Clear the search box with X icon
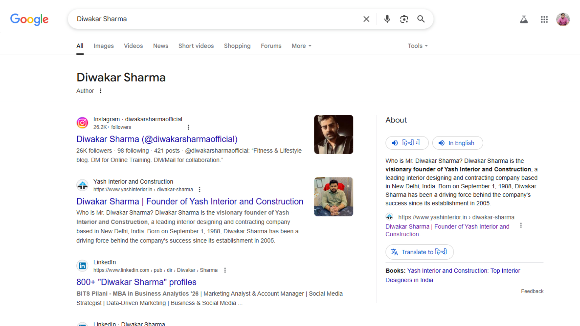This screenshot has width=580, height=326. (366, 19)
